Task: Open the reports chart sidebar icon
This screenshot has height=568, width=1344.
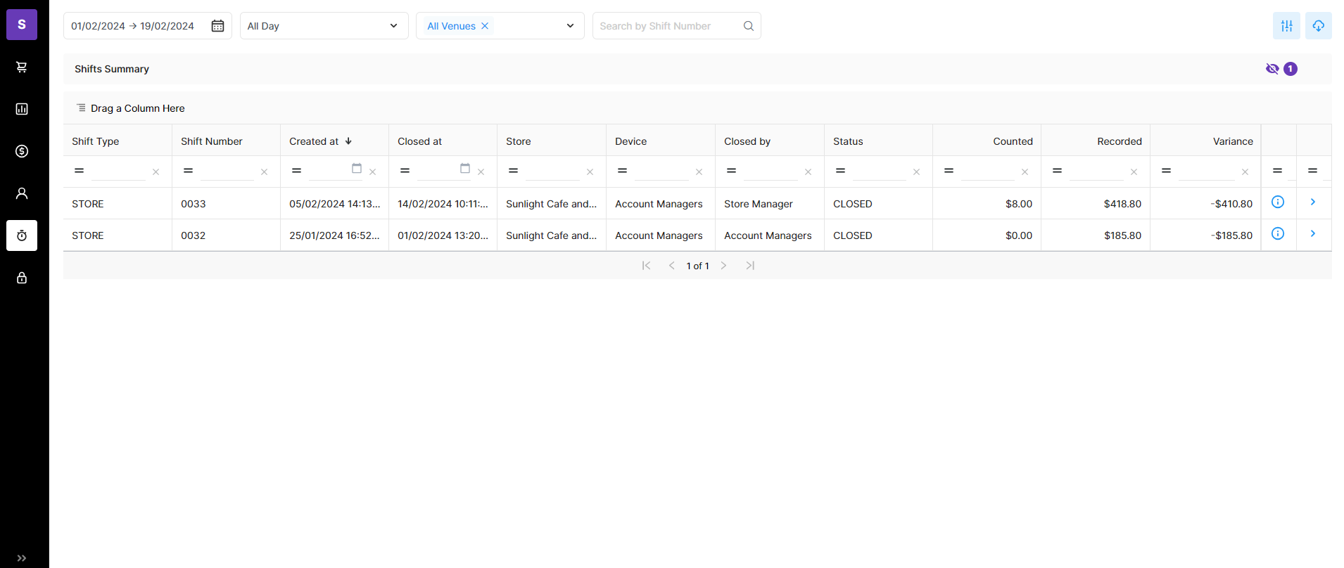Action: pyautogui.click(x=22, y=109)
